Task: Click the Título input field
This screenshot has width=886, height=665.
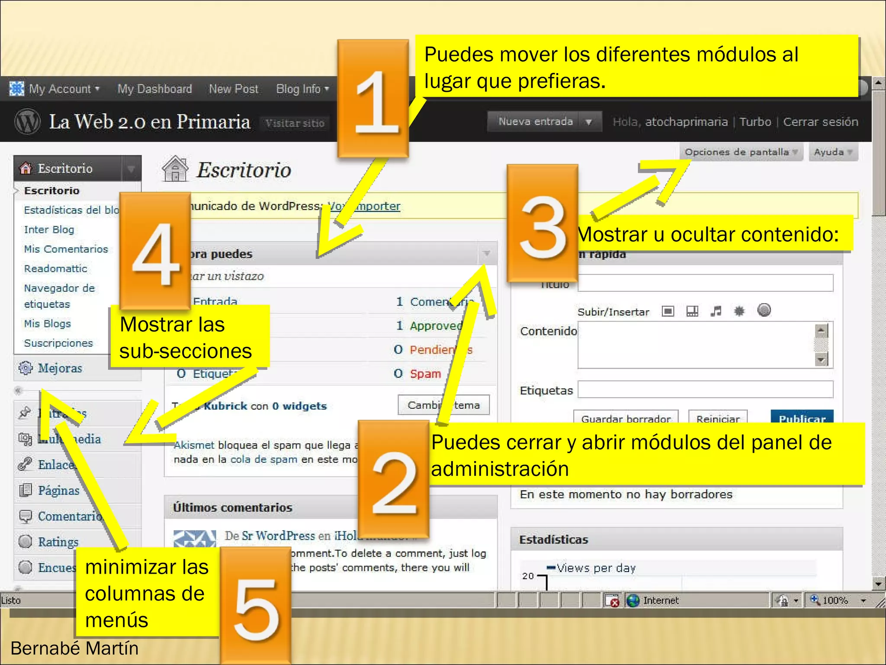Action: point(705,282)
